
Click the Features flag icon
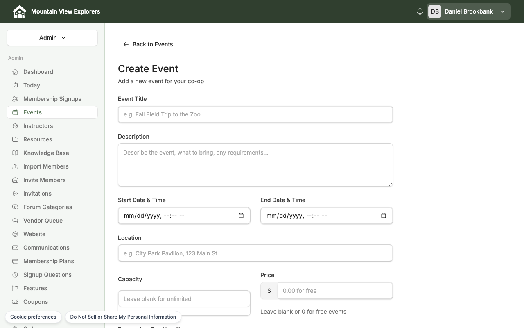pos(15,288)
